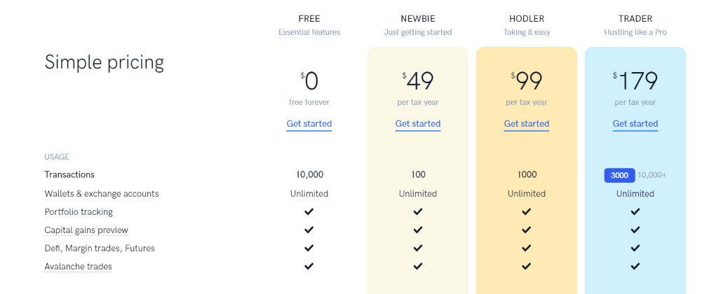Open the Capital gains preview tooltip label
This screenshot has width=702, height=294.
coord(86,230)
